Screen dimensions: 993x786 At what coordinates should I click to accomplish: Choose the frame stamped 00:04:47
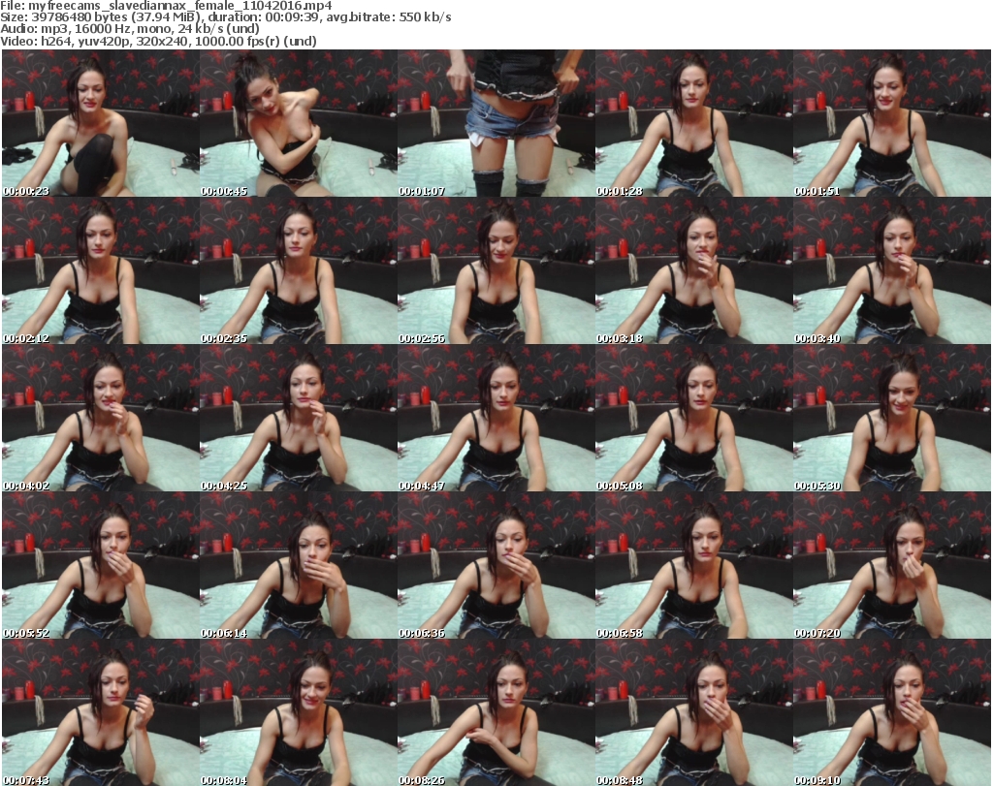click(x=496, y=419)
